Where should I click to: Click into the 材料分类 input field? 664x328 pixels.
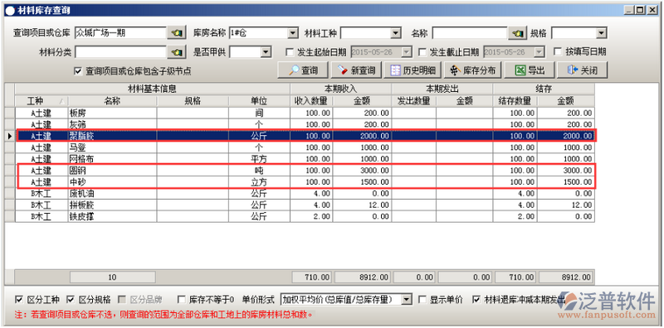[120, 52]
